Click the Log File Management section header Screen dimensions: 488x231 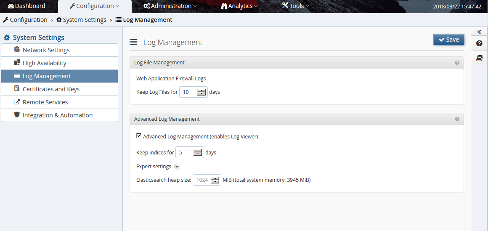(297, 63)
